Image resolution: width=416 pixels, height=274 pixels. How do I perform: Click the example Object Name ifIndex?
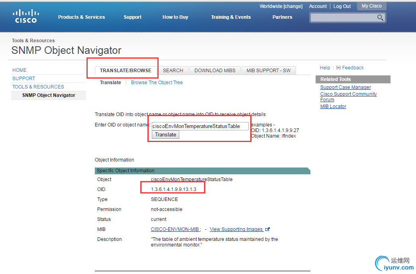pyautogui.click(x=289, y=136)
